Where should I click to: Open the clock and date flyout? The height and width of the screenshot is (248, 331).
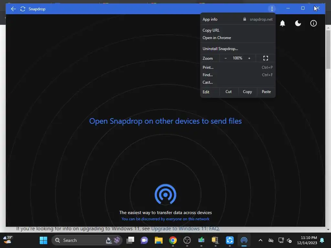coord(307,240)
